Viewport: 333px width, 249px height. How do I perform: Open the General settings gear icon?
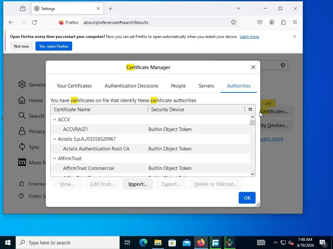click(22, 85)
